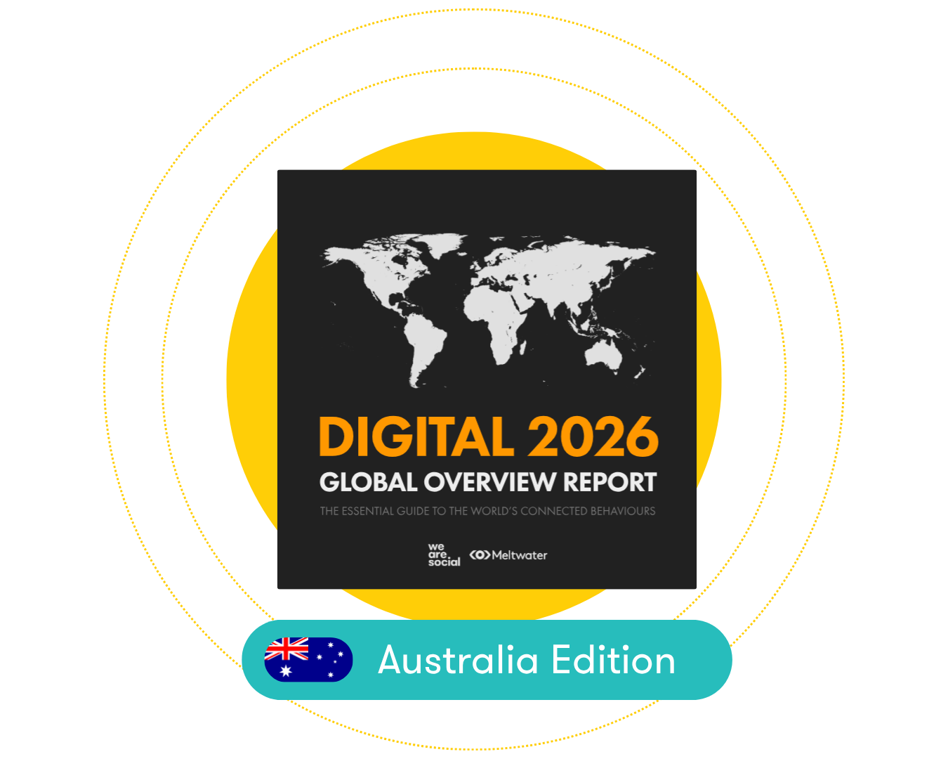Viewport: 948px width, 759px height.
Task: Click the Australian flag icon
Action: (x=308, y=660)
